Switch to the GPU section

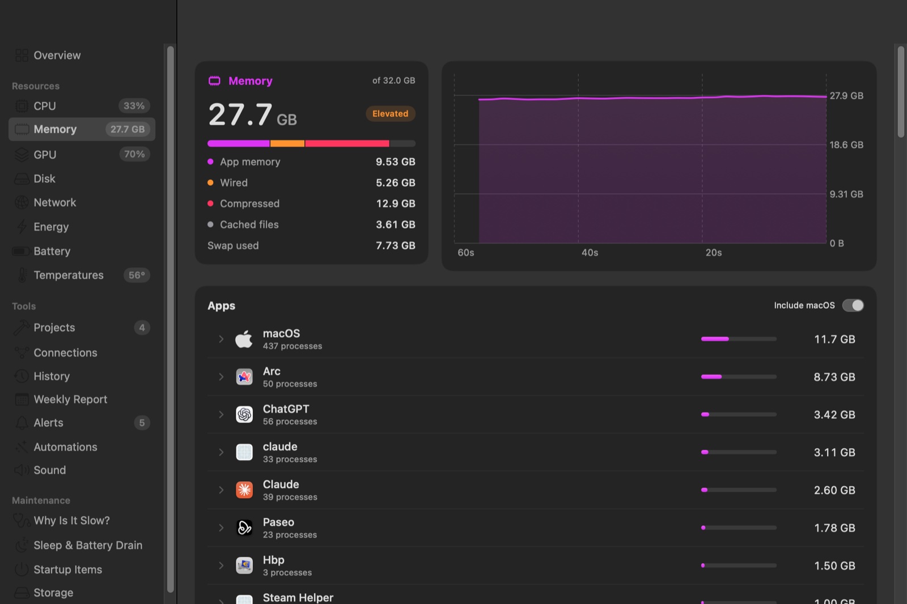[x=82, y=155]
